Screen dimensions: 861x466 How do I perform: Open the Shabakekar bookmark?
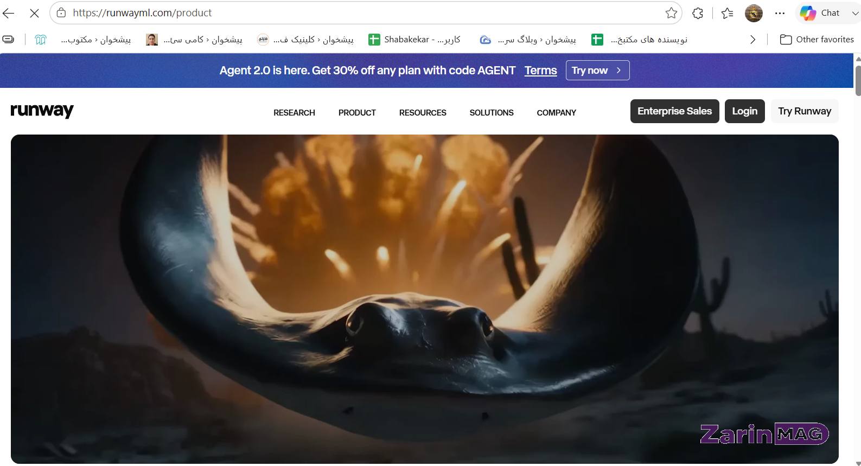(x=414, y=40)
